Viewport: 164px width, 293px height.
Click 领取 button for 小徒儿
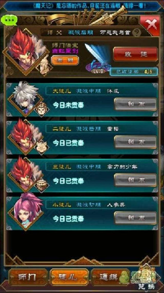[135, 218]
